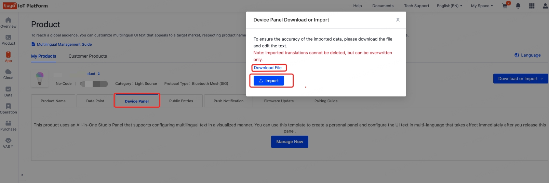Switch to the Customer Products tab
Screen dimensions: 549x183
[x=88, y=56]
